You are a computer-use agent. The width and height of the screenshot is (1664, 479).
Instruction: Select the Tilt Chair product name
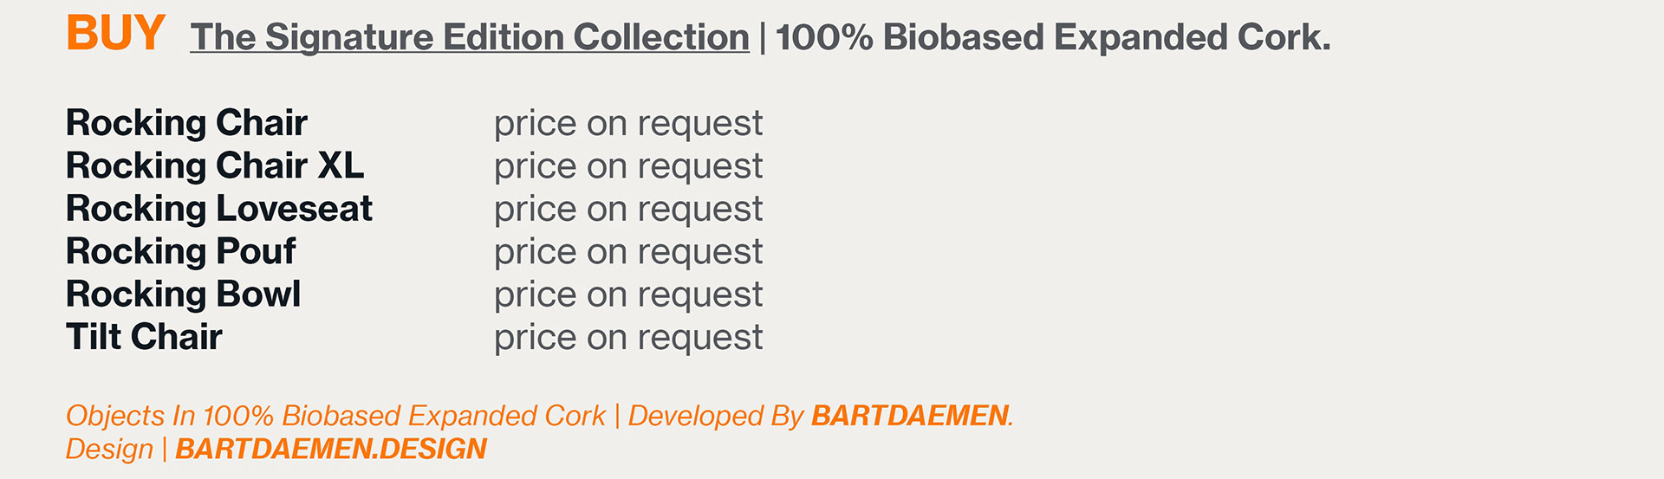144,337
